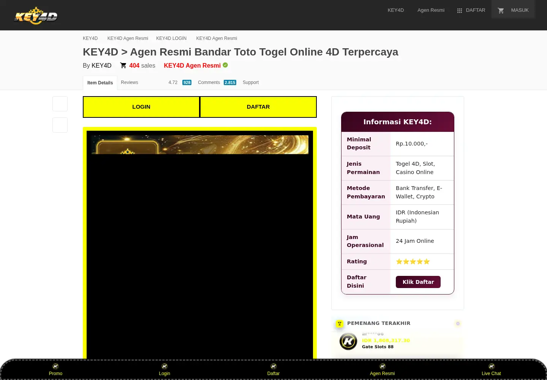This screenshot has height=380, width=547.
Task: Click the five-star rating icons
Action: (x=413, y=261)
